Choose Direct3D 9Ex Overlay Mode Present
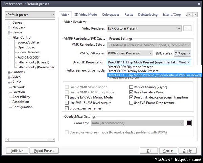The image size is (203, 163). click(x=133, y=71)
